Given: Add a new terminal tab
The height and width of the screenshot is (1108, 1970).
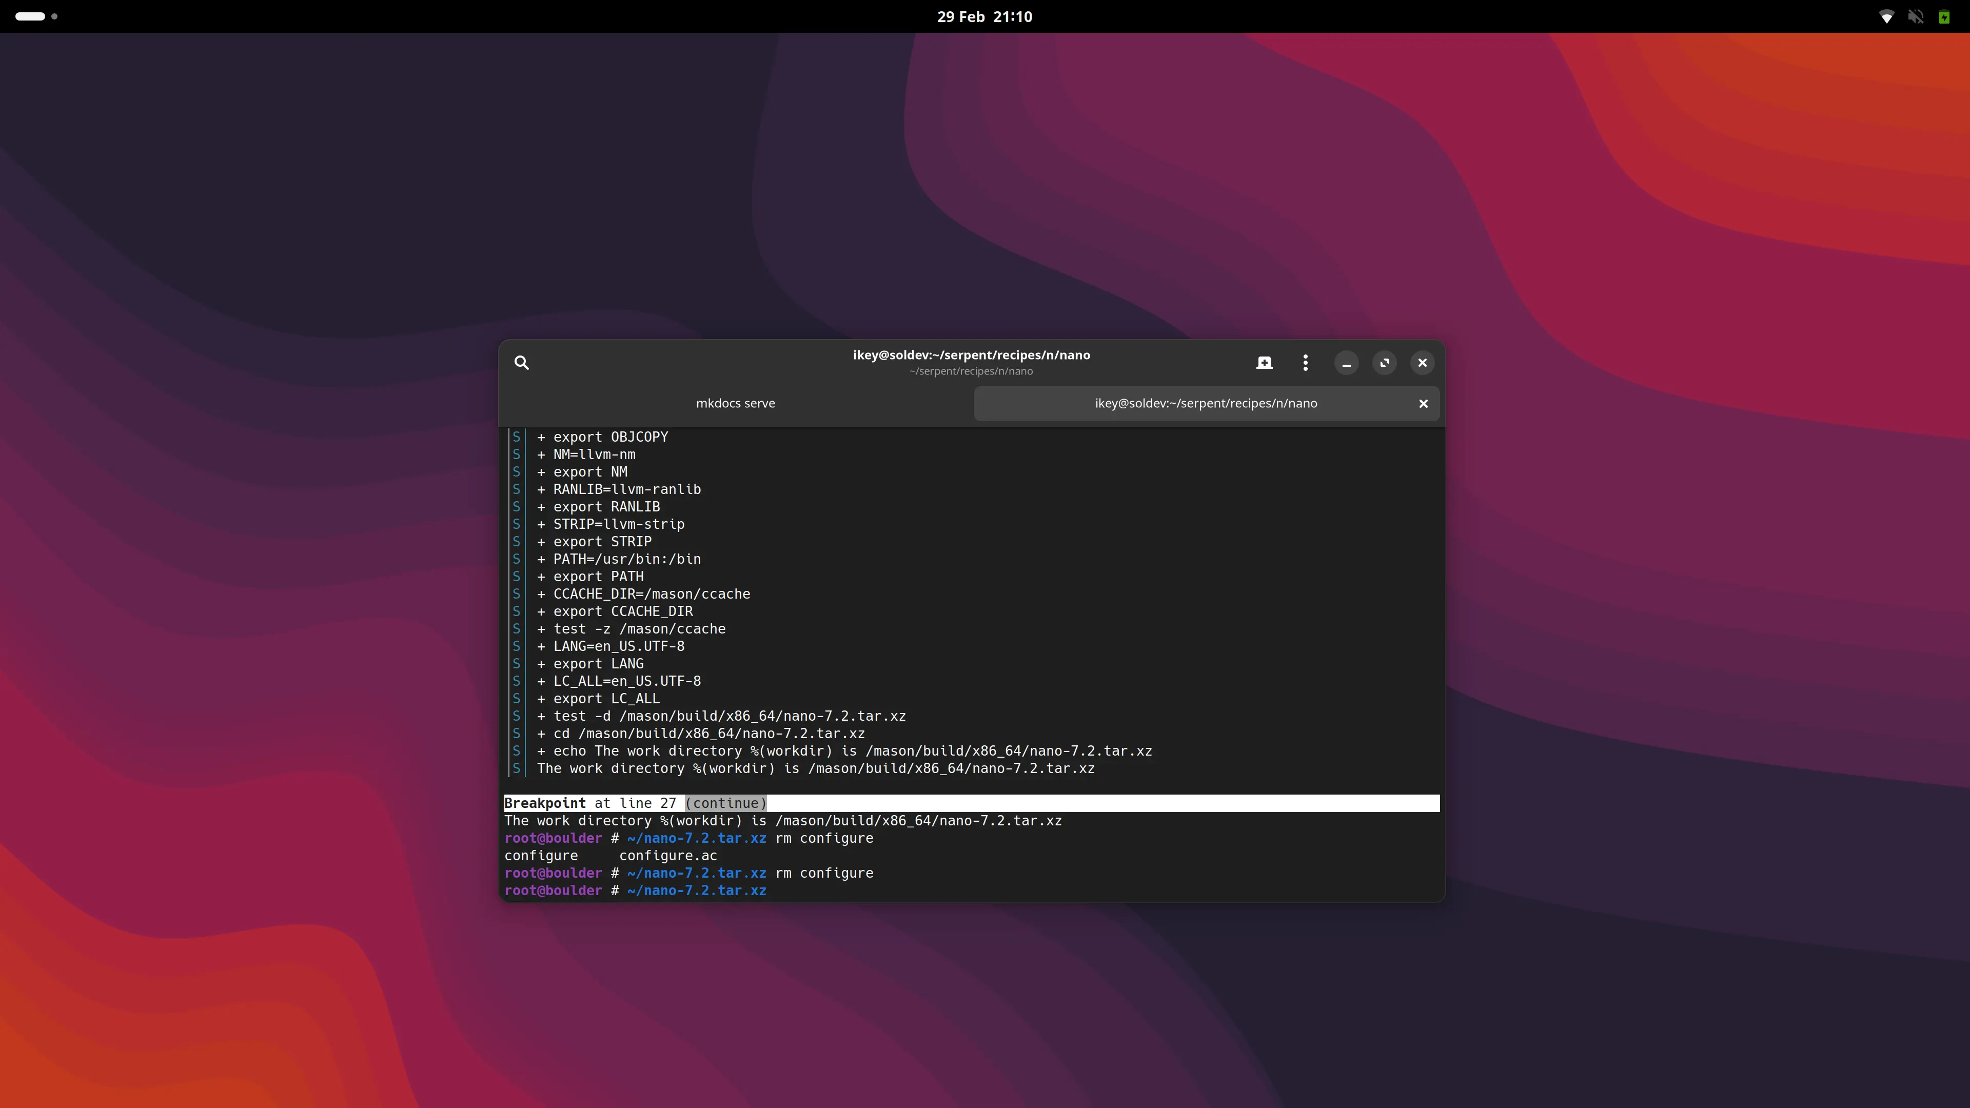Looking at the screenshot, I should pos(1264,363).
